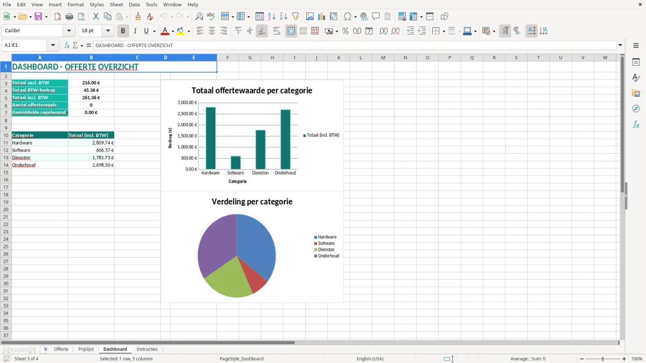Click the formula input line

click(x=354, y=46)
